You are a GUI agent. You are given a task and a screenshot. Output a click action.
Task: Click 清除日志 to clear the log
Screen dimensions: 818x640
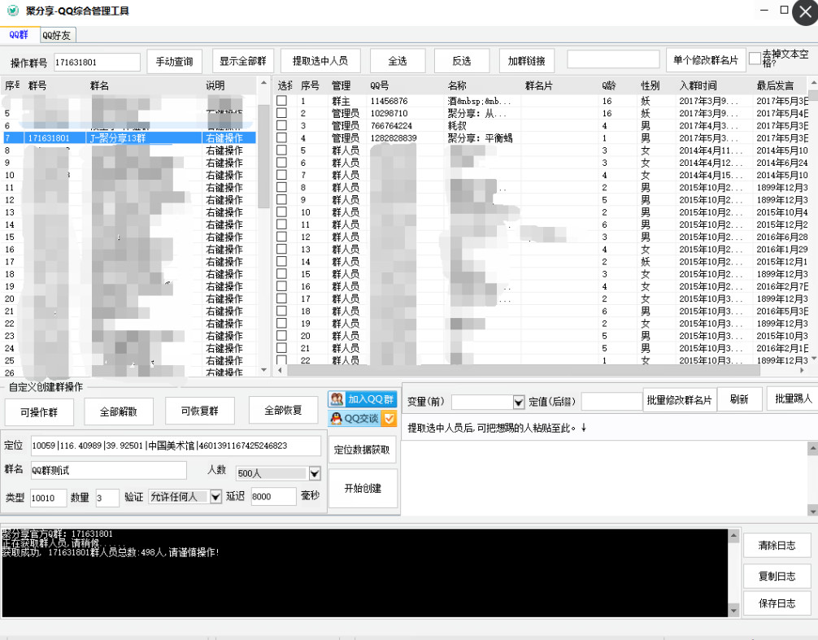[777, 545]
